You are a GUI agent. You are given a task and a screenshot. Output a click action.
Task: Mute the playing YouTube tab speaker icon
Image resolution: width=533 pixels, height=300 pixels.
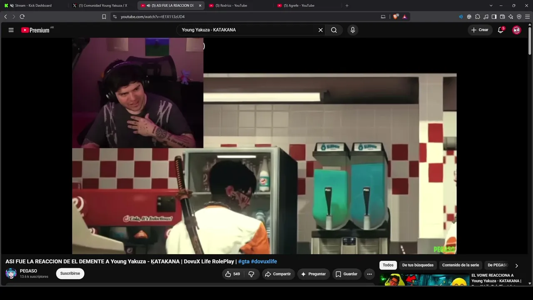pyautogui.click(x=149, y=5)
